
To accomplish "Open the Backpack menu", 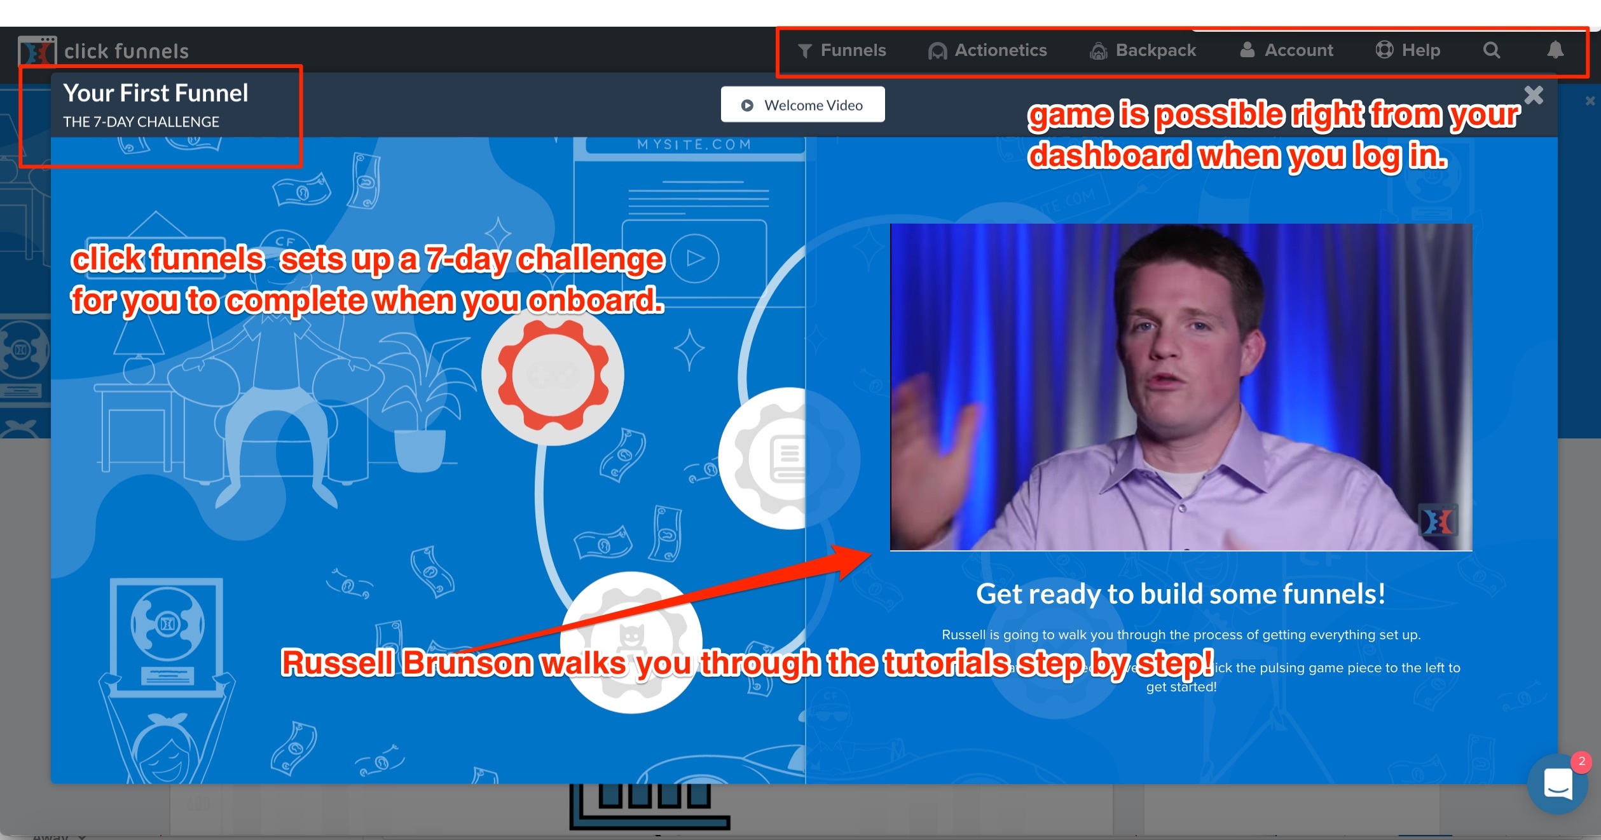I will click(1143, 50).
